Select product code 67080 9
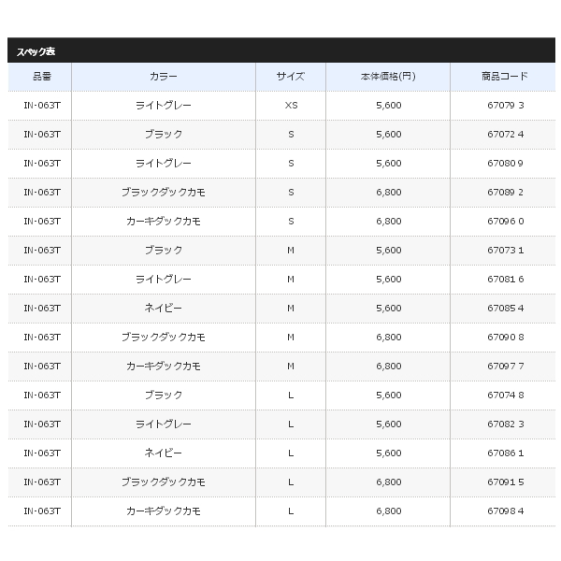The height and width of the screenshot is (561, 561). coord(506,163)
